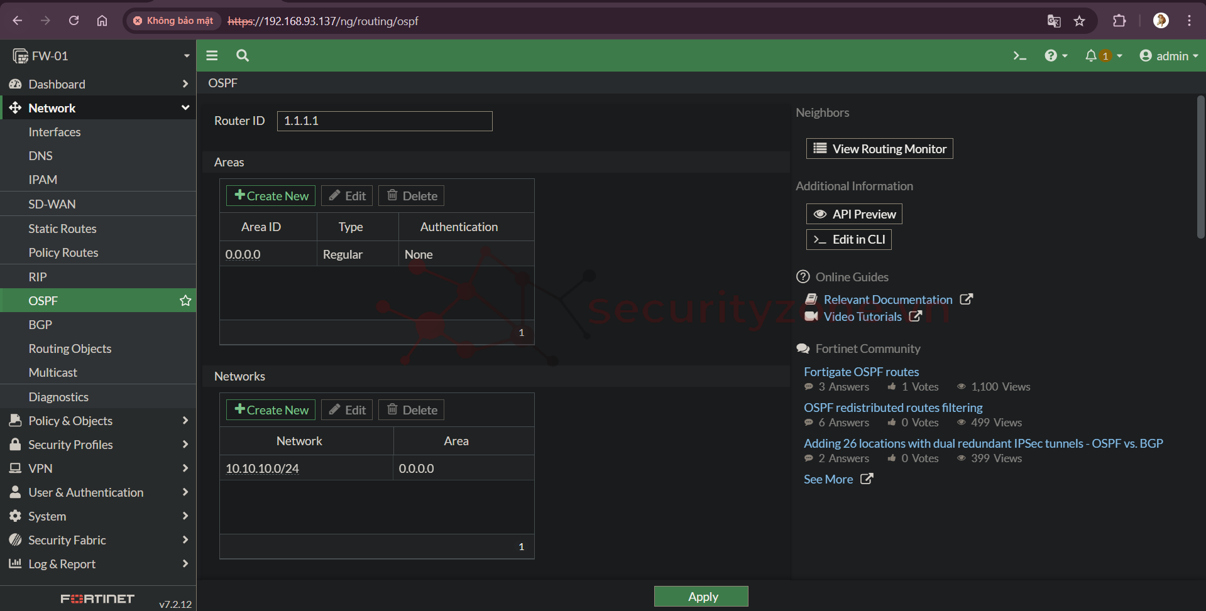This screenshot has width=1206, height=611.
Task: Go to Static Routes in sidebar
Action: click(62, 229)
